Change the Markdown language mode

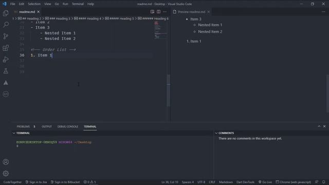pos(226,182)
